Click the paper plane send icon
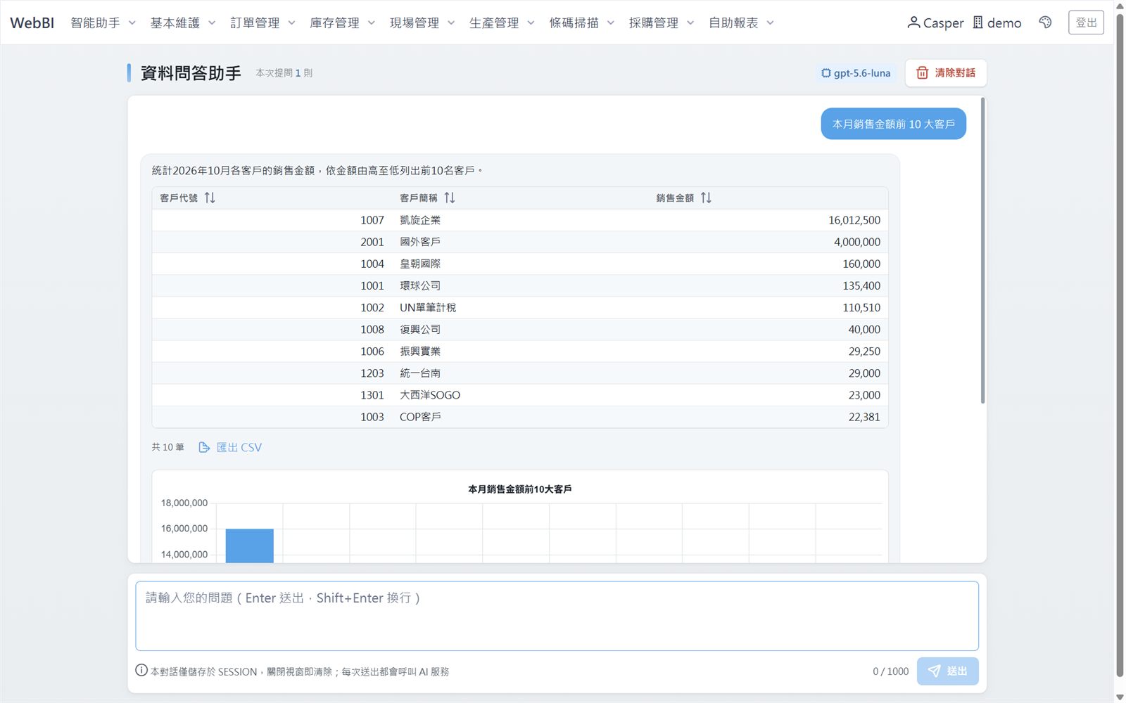 (934, 671)
